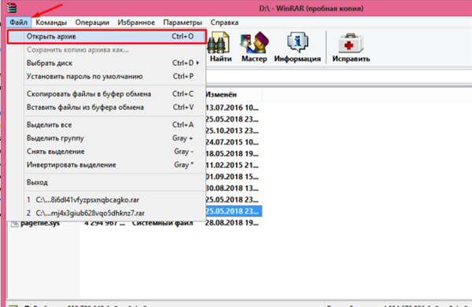Screen dimensions: 472x307
Task: Select the pagefile.sys file row
Action: coord(135,223)
